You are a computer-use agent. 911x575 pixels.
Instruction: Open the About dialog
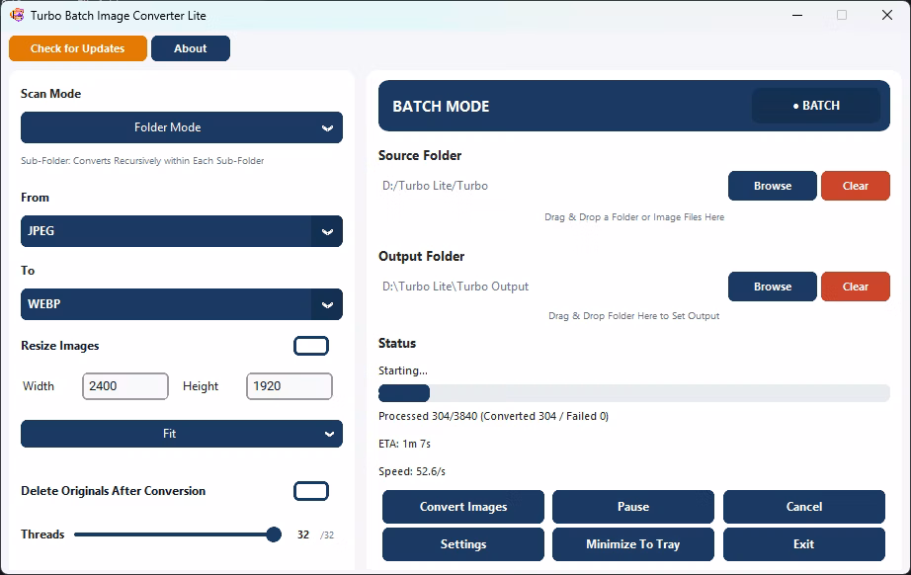191,48
